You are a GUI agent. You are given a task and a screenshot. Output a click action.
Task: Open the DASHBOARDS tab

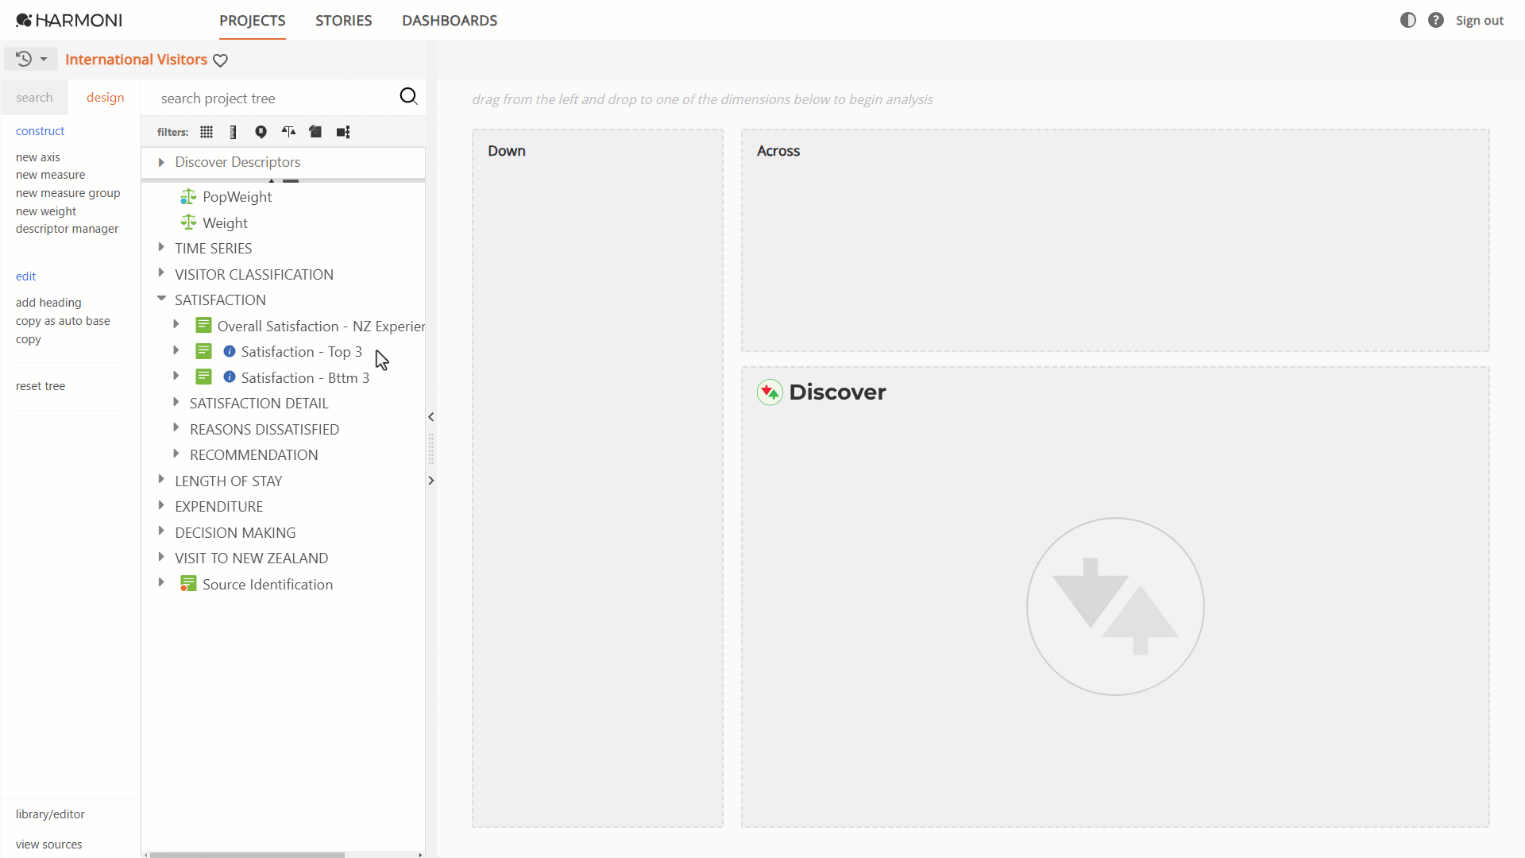pos(450,21)
